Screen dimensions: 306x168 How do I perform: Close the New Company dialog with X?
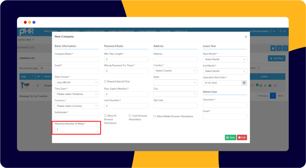coord(246,37)
